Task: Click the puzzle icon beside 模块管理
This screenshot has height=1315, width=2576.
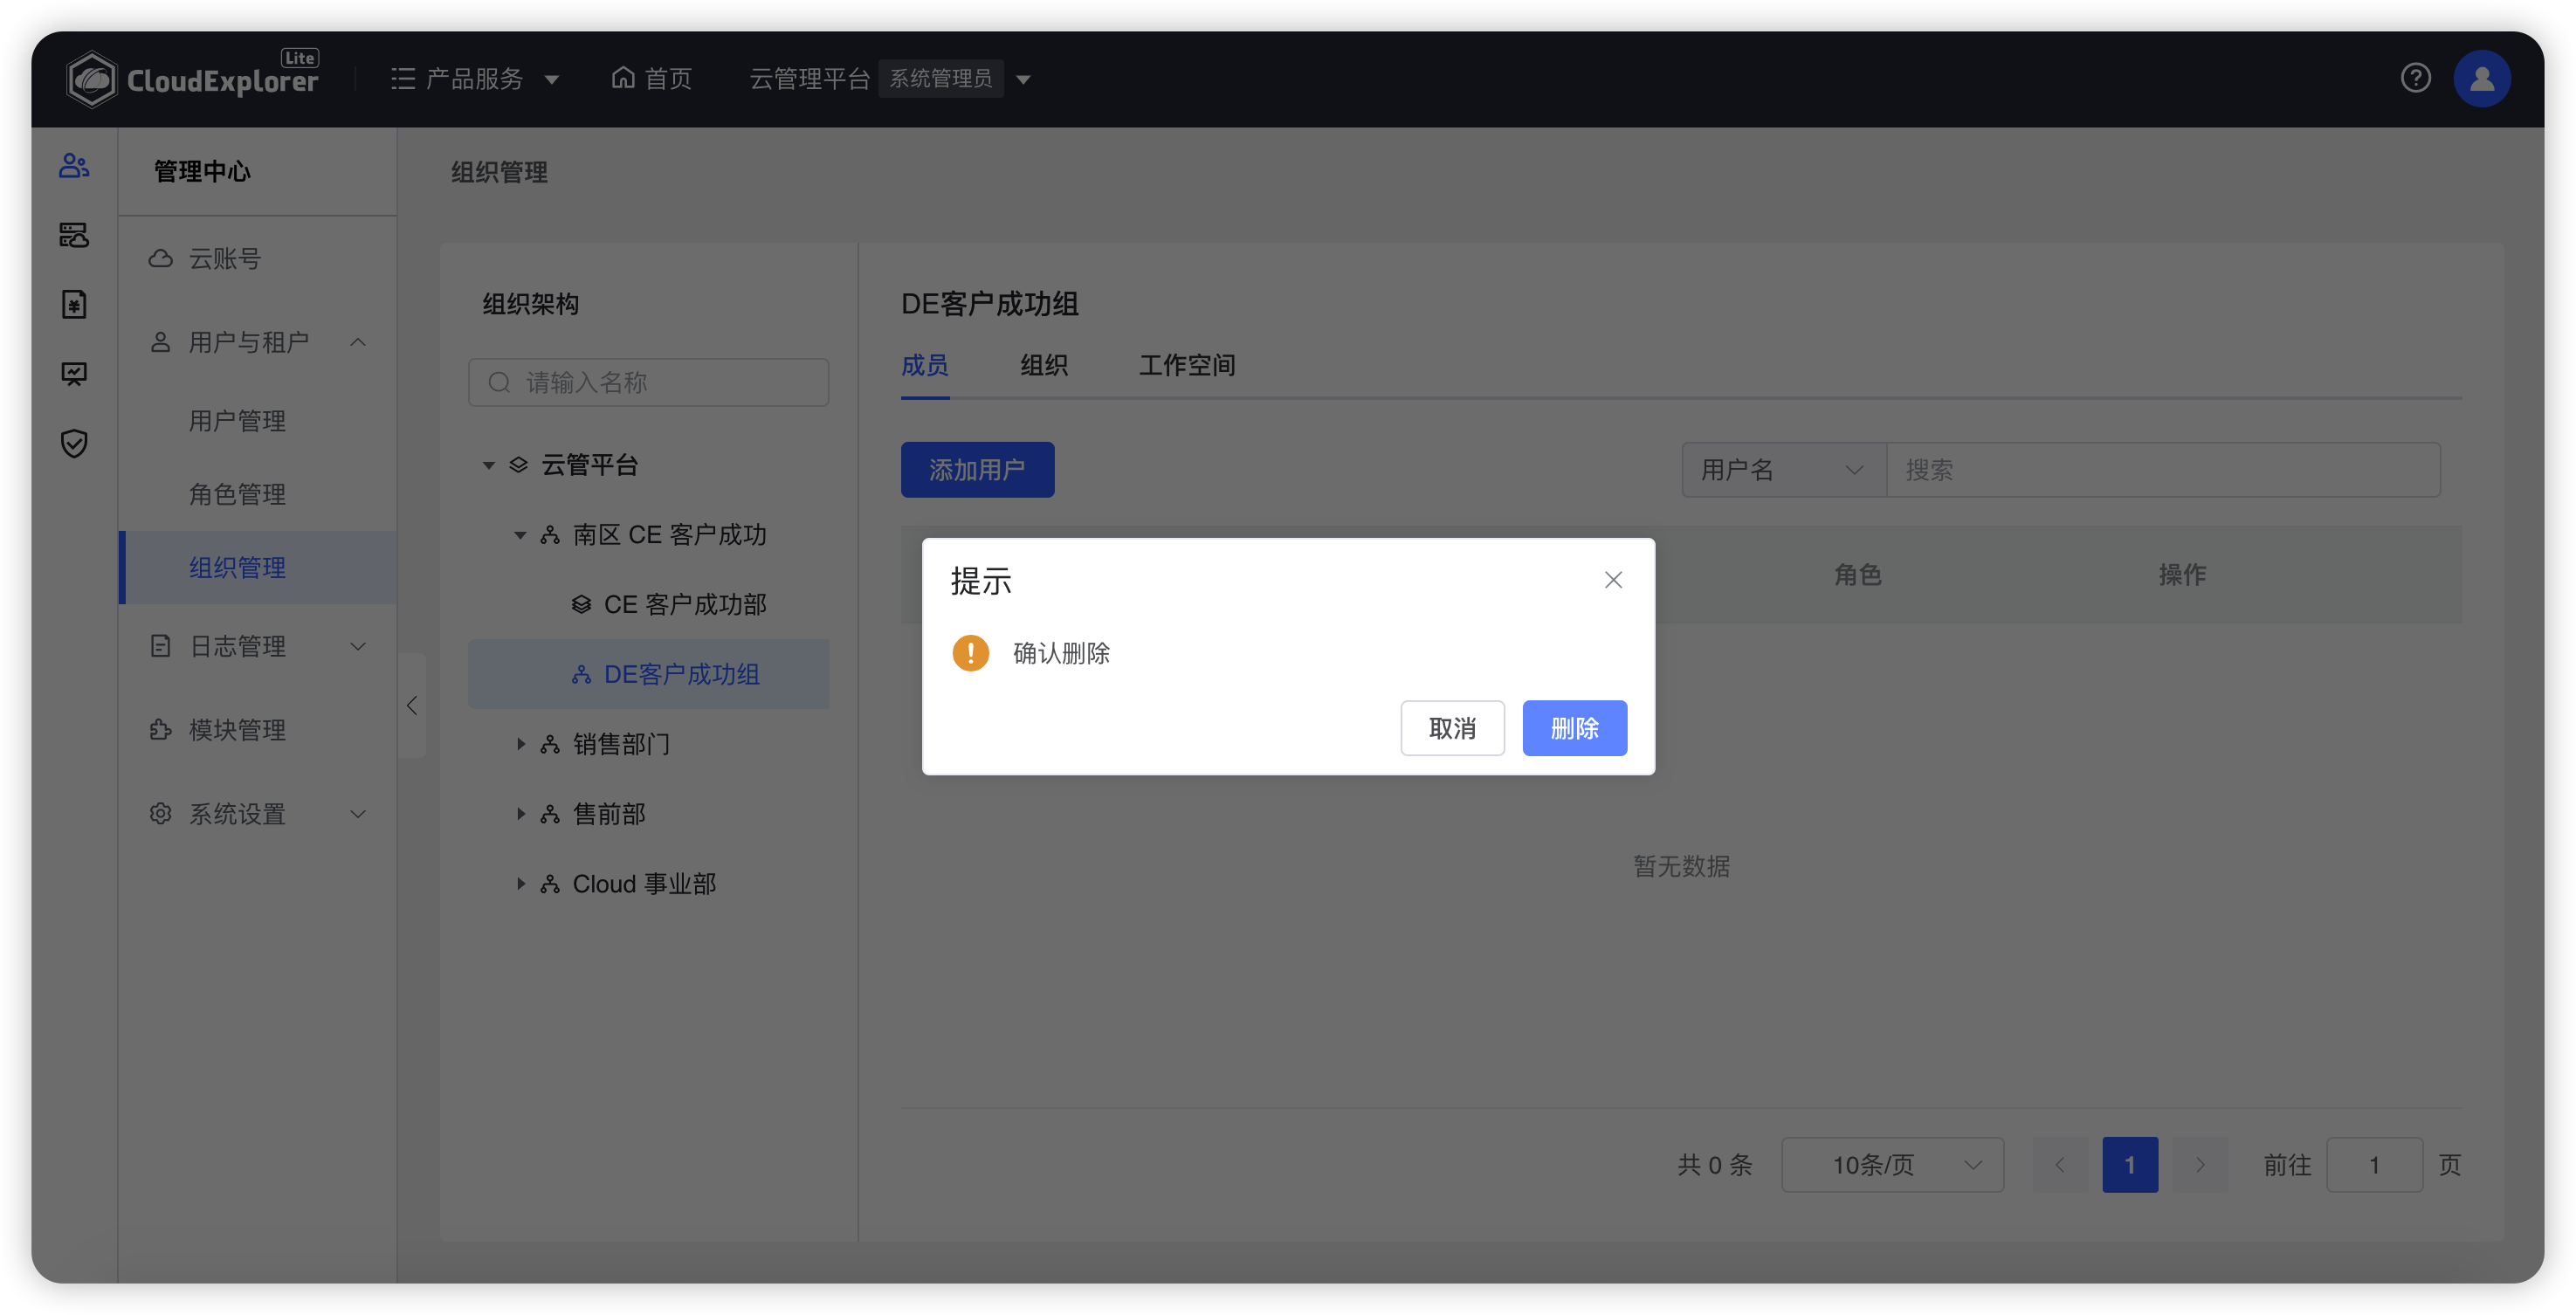Action: pos(160,729)
